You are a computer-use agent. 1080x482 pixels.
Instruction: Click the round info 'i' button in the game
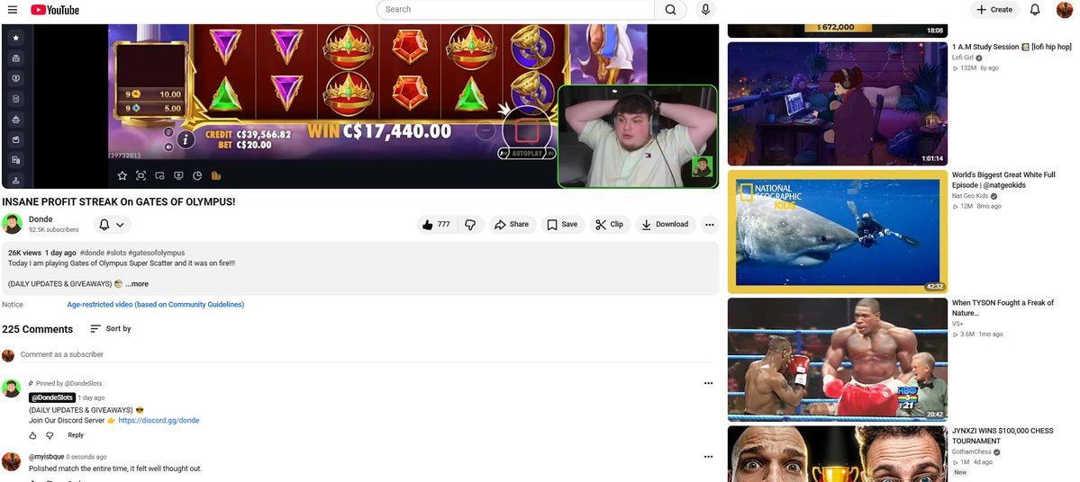(x=186, y=140)
